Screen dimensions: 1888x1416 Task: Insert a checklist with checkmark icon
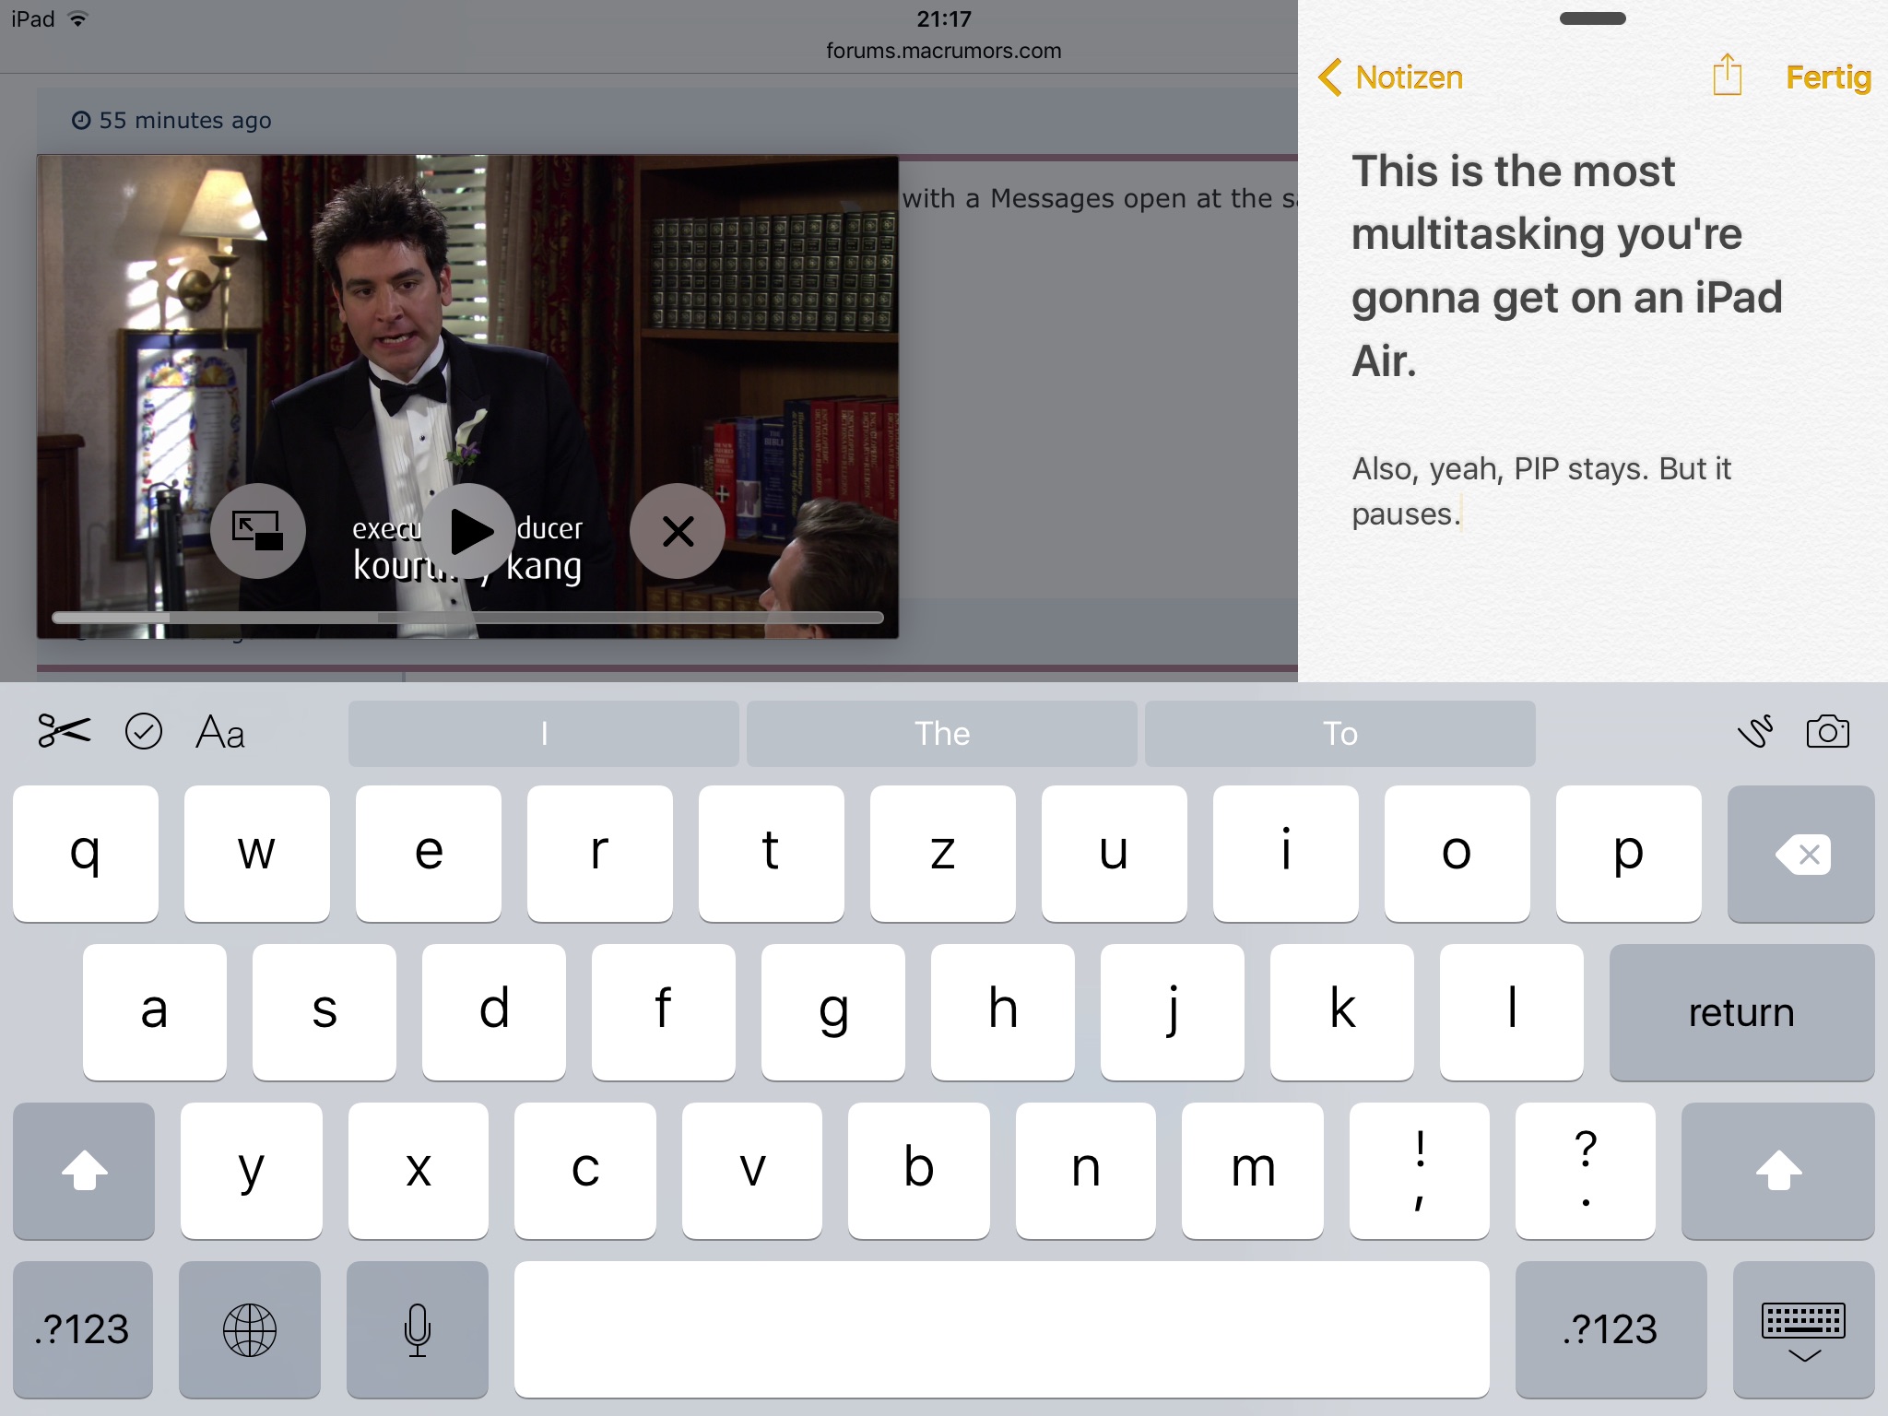coord(144,732)
